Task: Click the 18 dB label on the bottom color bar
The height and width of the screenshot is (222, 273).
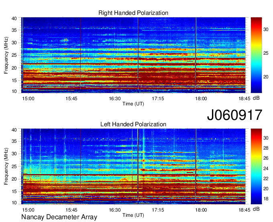Action: pyautogui.click(x=266, y=199)
